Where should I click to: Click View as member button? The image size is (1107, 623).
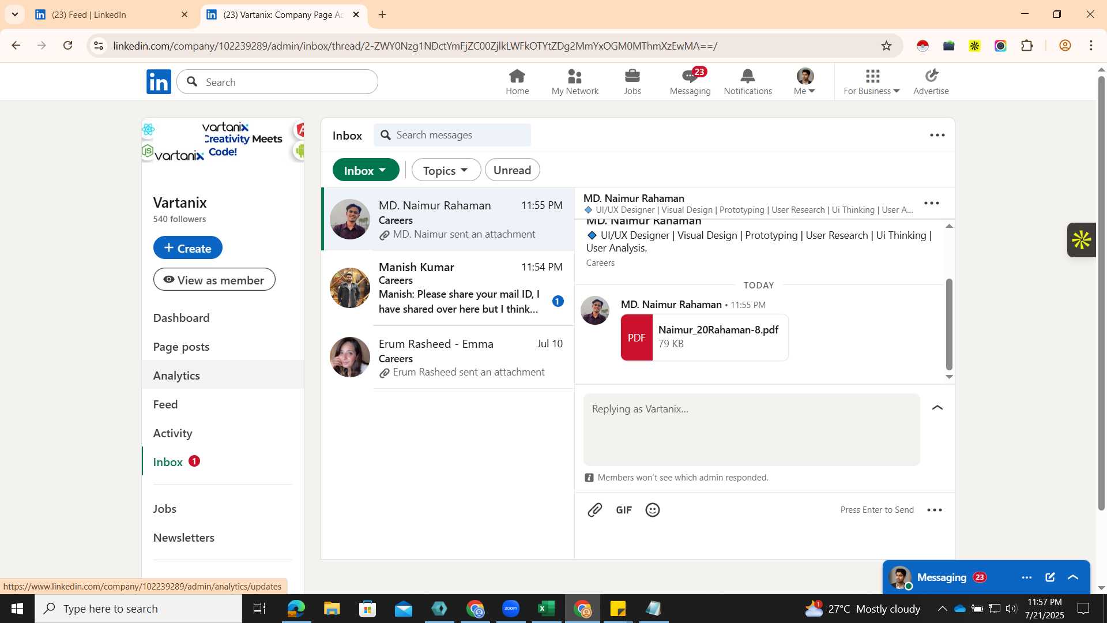pos(214,280)
